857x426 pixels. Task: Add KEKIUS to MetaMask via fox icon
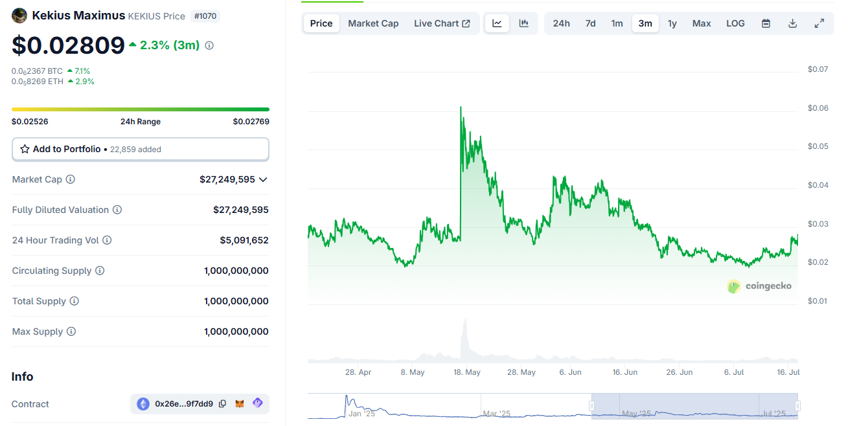pyautogui.click(x=239, y=403)
